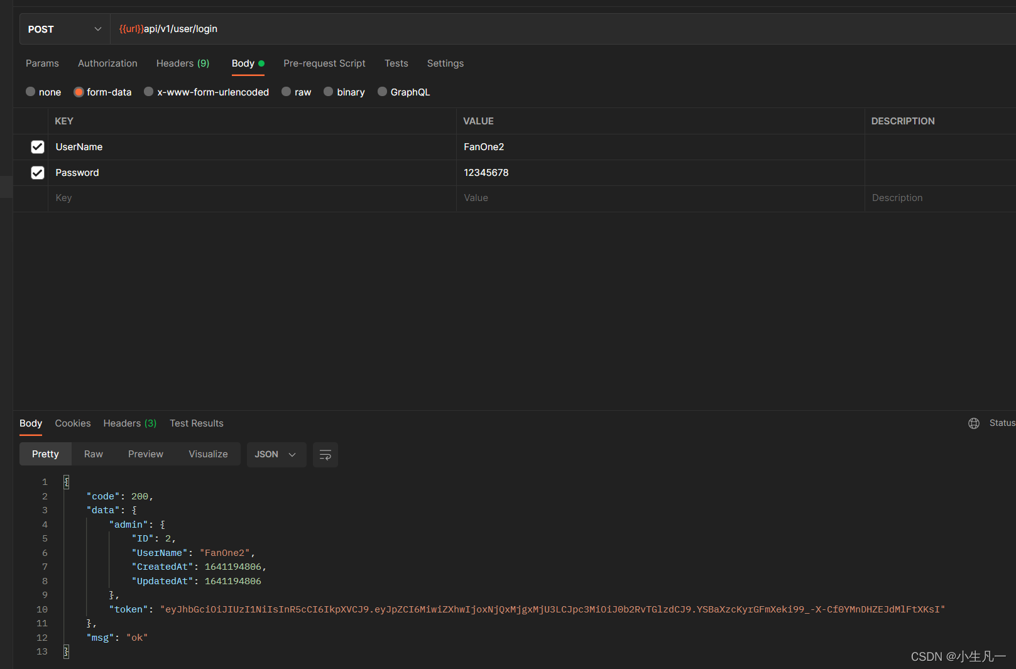Select the raw body type radio
This screenshot has width=1016, height=669.
point(286,92)
